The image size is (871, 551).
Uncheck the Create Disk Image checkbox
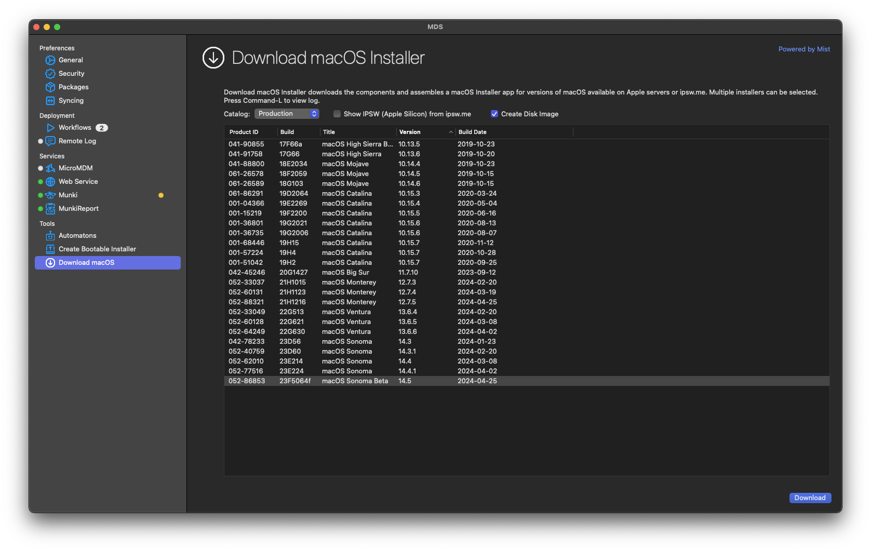click(494, 114)
